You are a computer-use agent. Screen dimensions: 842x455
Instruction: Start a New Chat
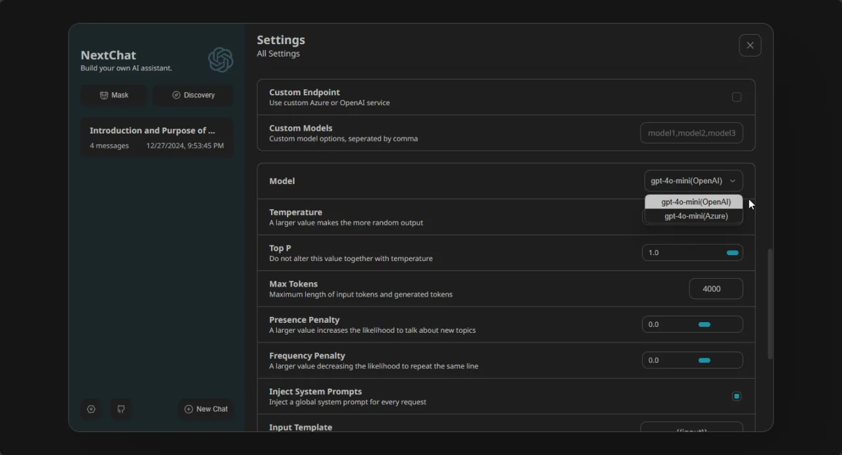tap(206, 409)
